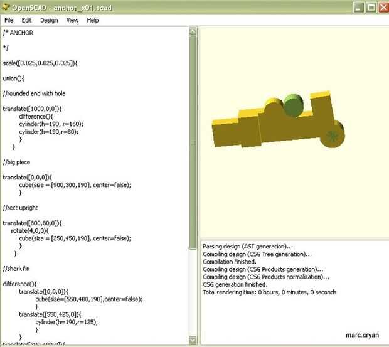Click the '//rect upright' comment

point(20,208)
